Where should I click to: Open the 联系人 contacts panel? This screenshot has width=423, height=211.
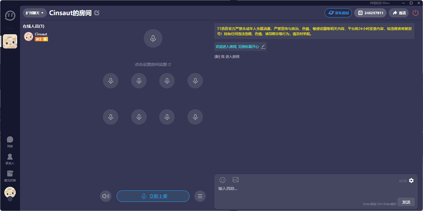(x=10, y=158)
